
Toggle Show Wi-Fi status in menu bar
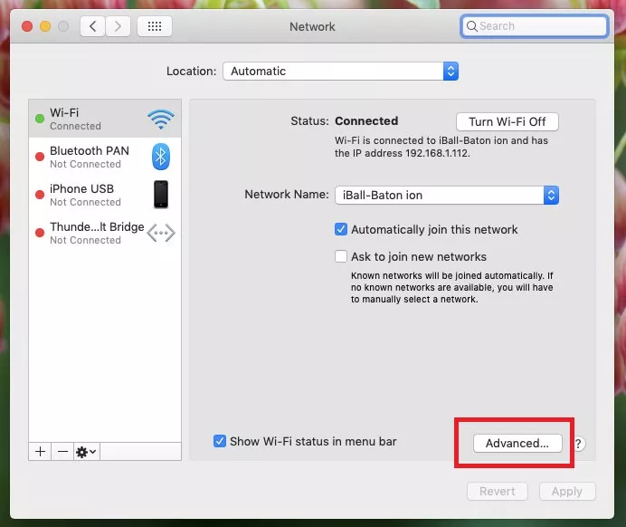tap(220, 441)
